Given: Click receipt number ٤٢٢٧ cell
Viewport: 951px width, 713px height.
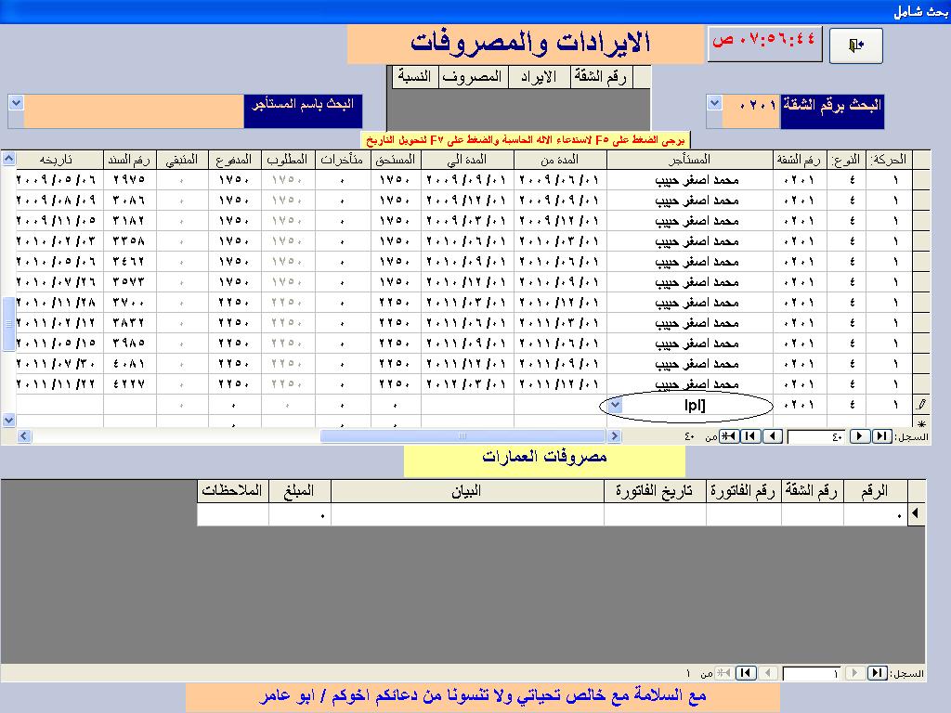Looking at the screenshot, I should pos(130,383).
